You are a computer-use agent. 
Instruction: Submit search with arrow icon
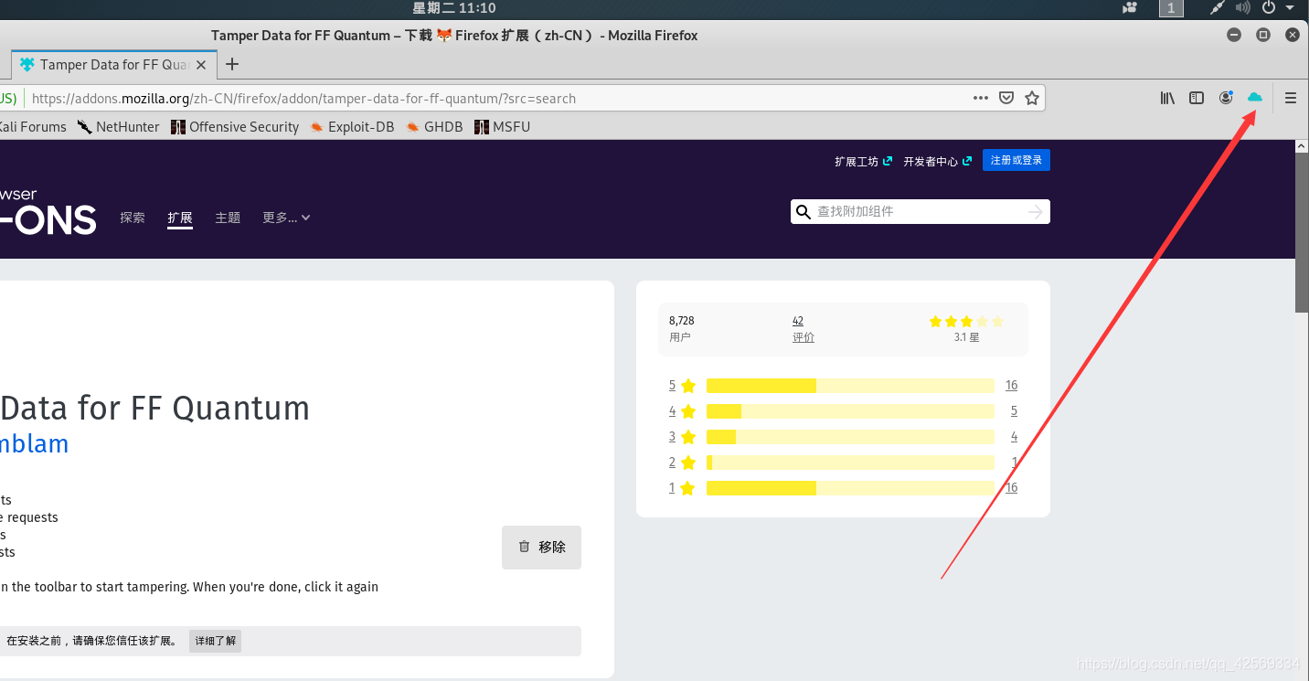coord(1035,211)
